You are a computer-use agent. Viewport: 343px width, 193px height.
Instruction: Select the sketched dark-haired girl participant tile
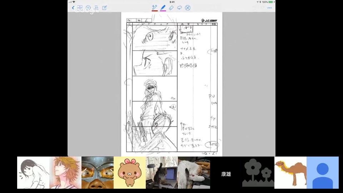pos(33,173)
